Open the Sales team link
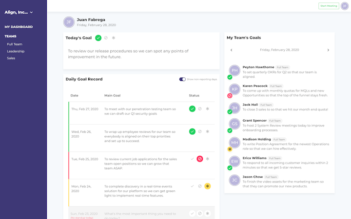The height and width of the screenshot is (219, 351). [11, 58]
